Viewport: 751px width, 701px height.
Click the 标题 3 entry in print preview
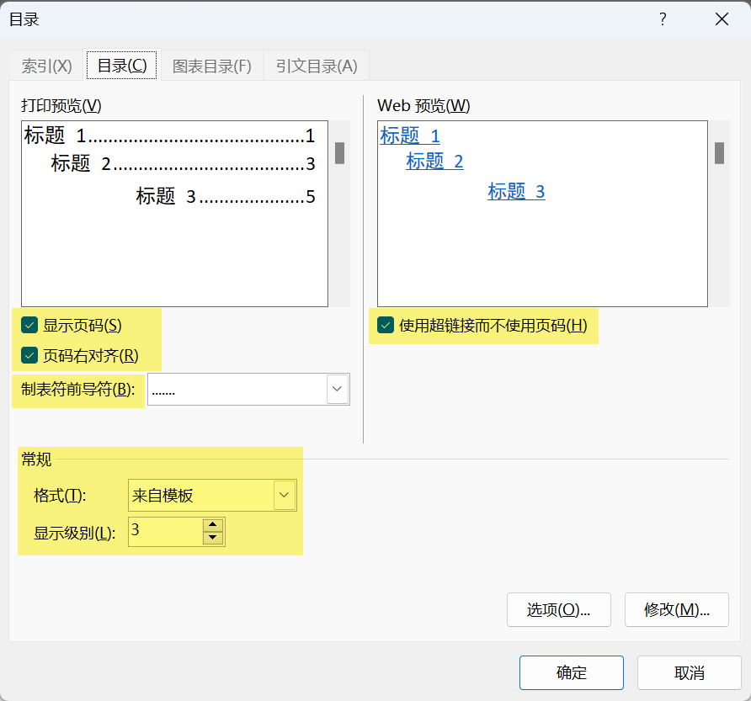[x=226, y=196]
